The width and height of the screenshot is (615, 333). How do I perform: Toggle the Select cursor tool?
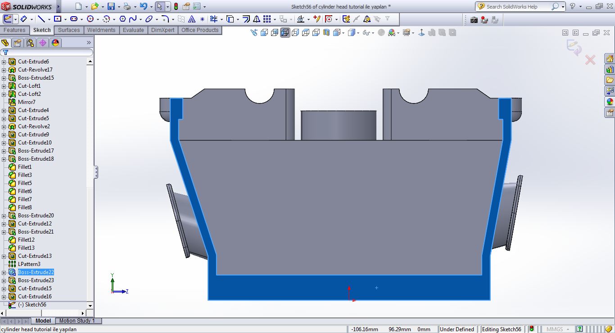pyautogui.click(x=159, y=7)
